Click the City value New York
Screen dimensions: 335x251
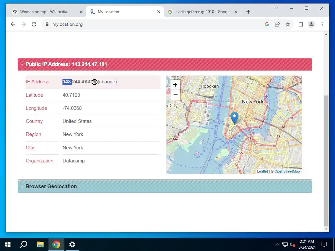tap(73, 148)
